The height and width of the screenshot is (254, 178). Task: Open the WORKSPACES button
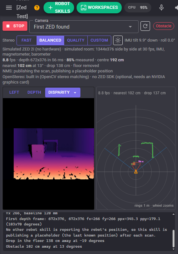click(99, 7)
